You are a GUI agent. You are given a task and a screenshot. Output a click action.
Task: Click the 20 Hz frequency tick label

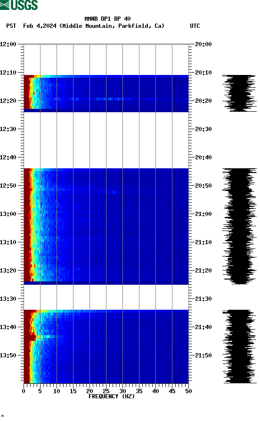click(89, 391)
